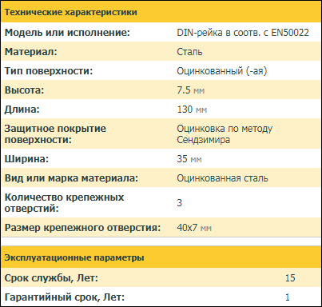This screenshot has width=322, height=307.
Task: Click the Оцинкованная сталь value
Action: pyautogui.click(x=222, y=178)
